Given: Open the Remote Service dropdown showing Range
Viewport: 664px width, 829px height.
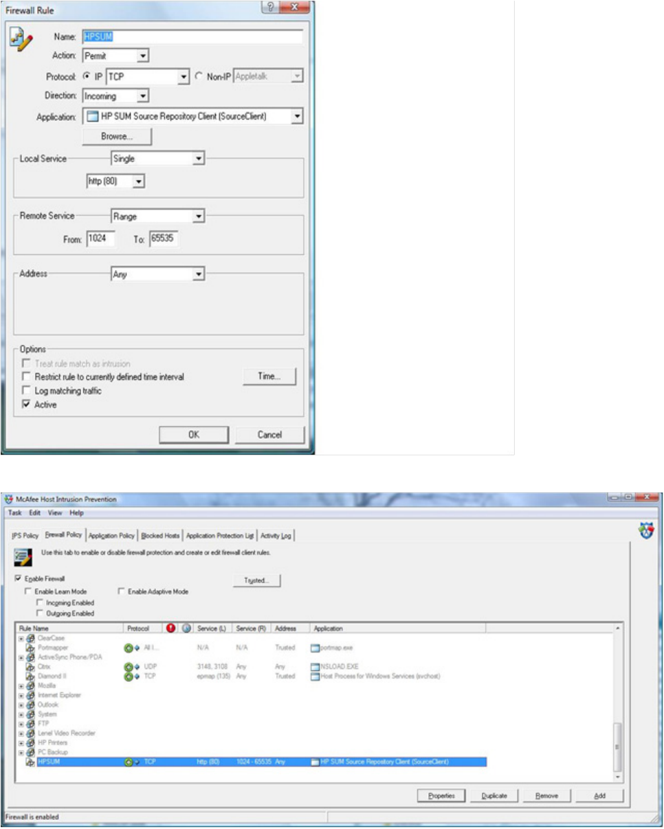Looking at the screenshot, I should pos(158,216).
